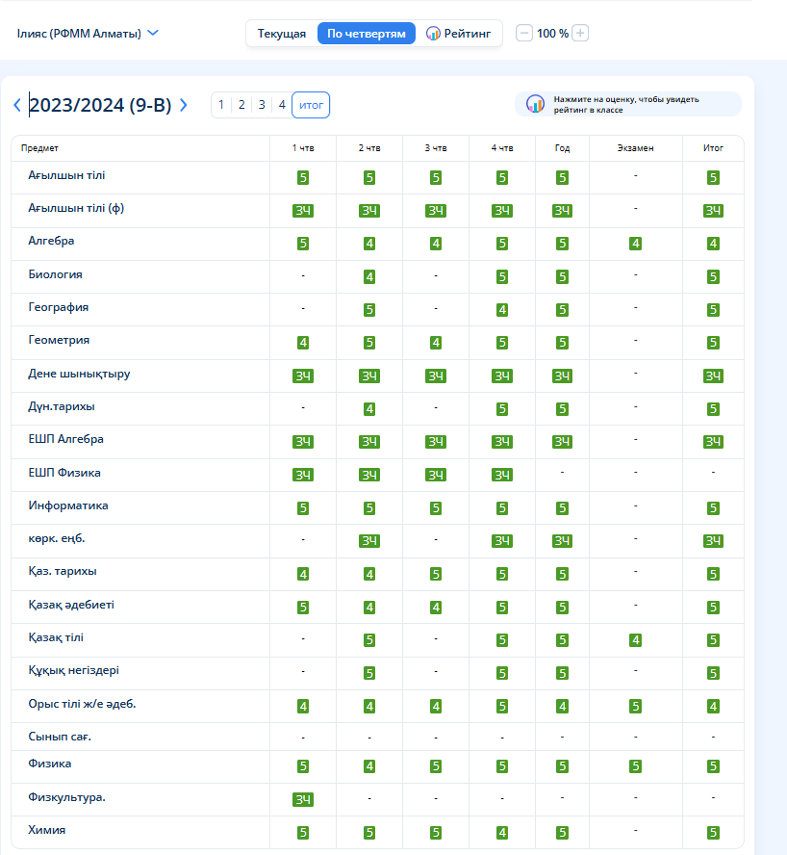
Task: Select quarter 3 button
Action: (x=262, y=105)
